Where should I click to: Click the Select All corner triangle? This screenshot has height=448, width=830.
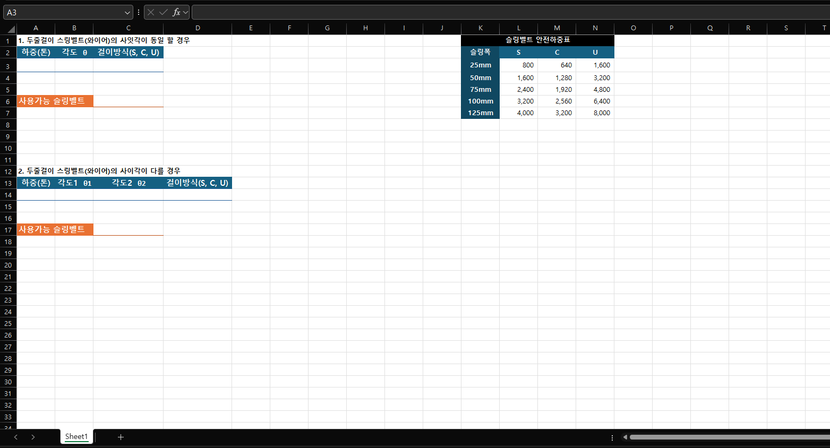(x=11, y=29)
